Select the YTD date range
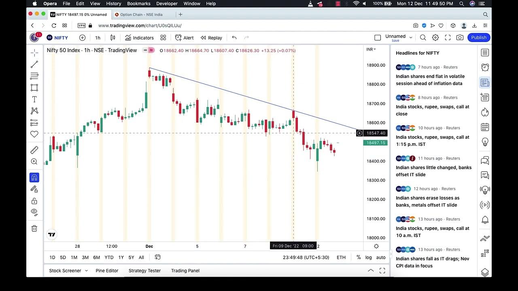Screen dimensions: 518x291 109,257
